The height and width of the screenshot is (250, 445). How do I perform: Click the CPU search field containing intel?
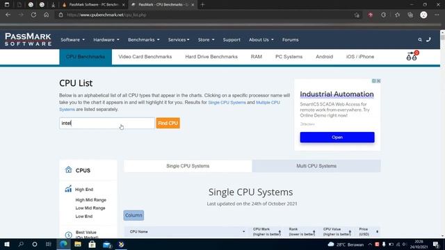107,123
